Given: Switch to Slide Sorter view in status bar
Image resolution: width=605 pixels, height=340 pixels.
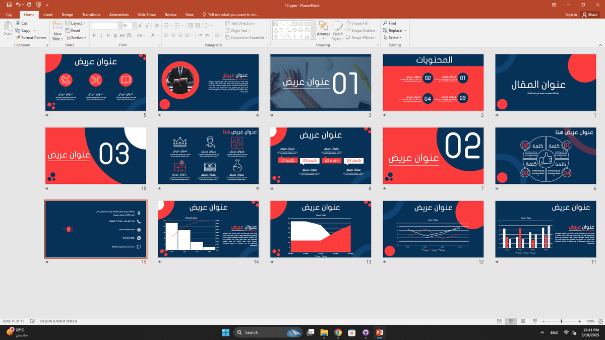Looking at the screenshot, I should pos(511,321).
